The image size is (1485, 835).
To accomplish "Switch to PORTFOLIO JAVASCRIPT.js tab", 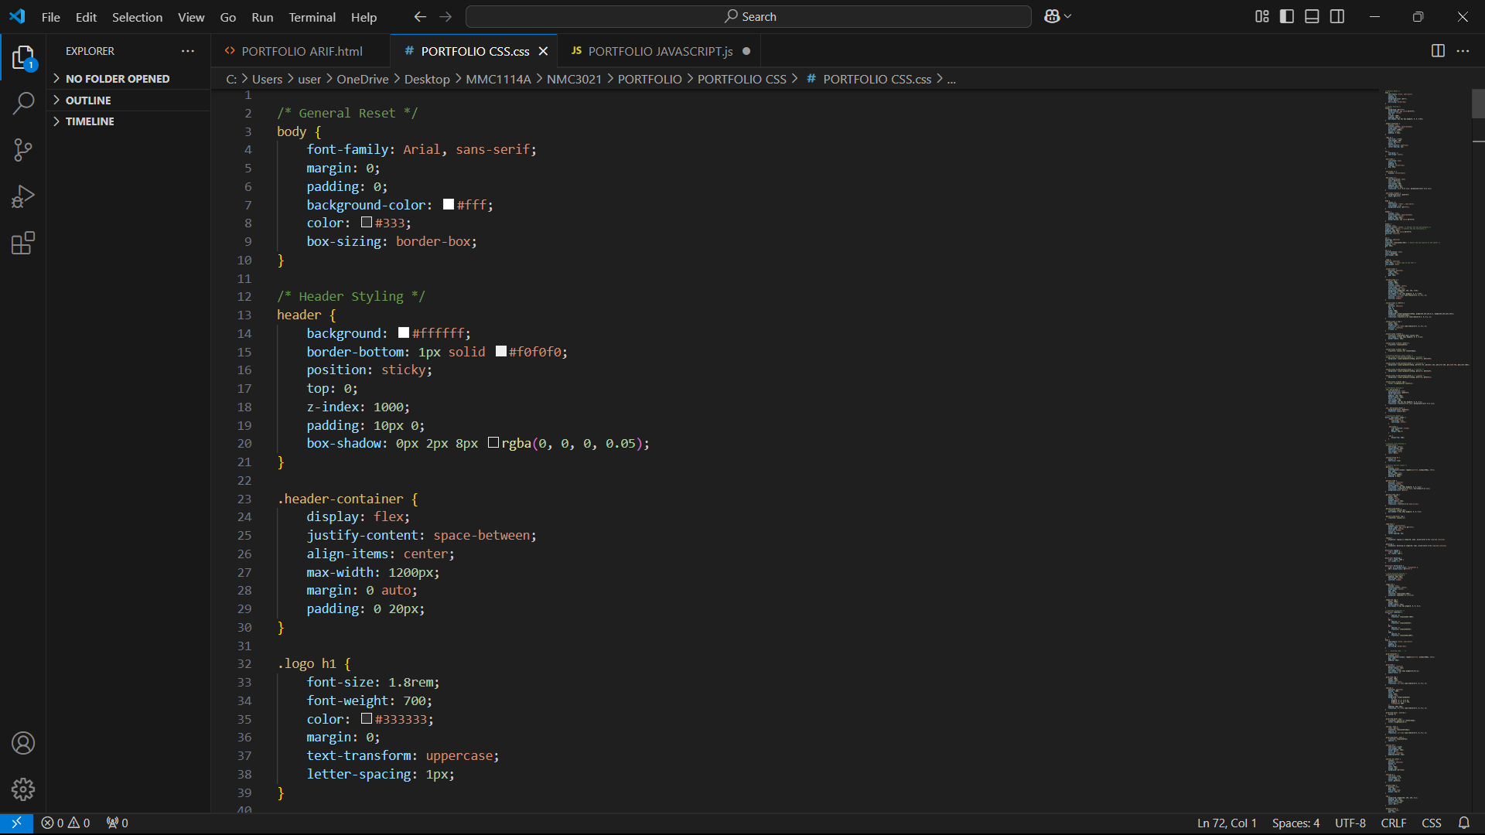I will click(x=661, y=51).
